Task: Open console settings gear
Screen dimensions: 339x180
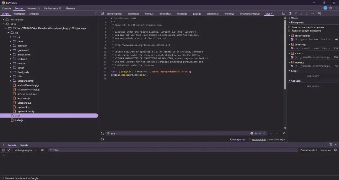Action: 336,150
